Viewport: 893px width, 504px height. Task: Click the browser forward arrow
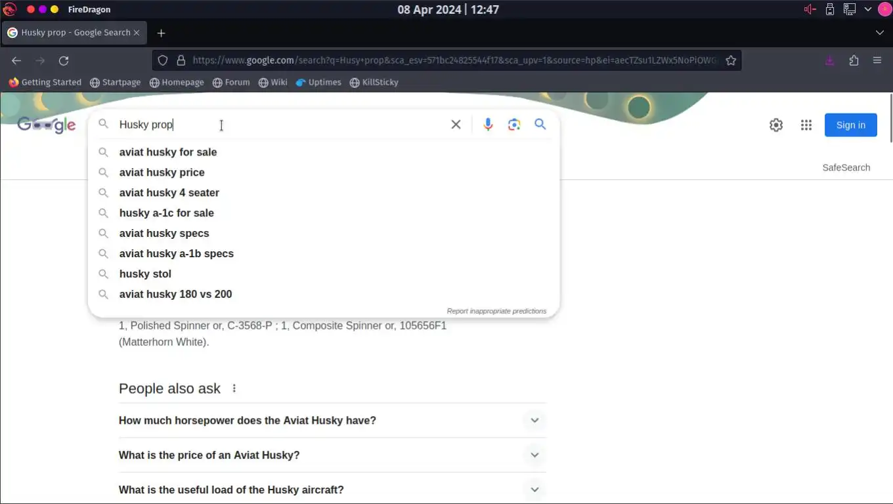point(40,60)
